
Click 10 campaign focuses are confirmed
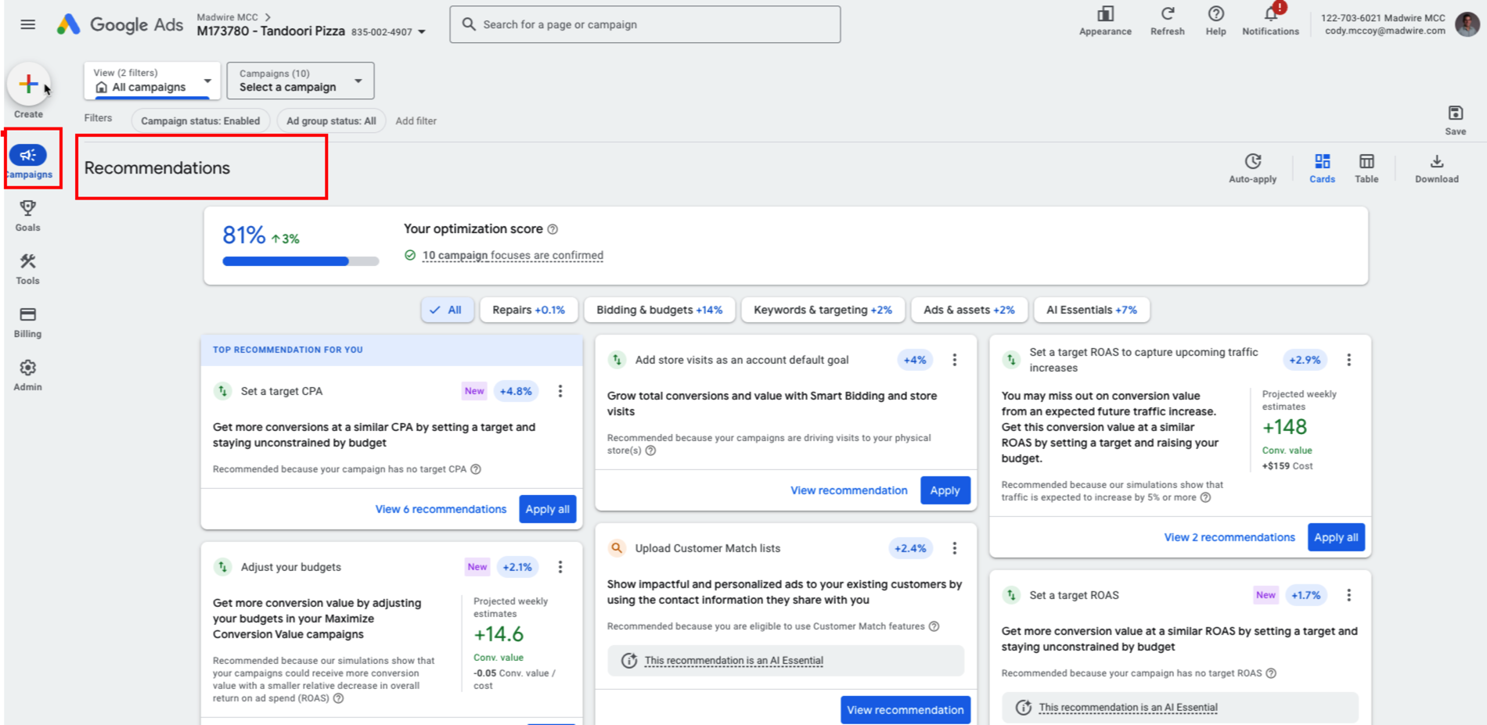[513, 256]
